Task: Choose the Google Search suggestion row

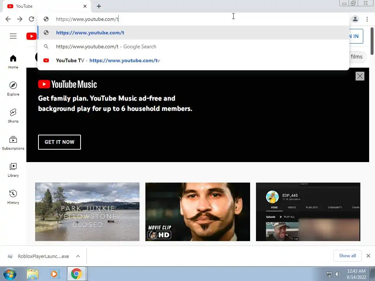Action: (193, 46)
